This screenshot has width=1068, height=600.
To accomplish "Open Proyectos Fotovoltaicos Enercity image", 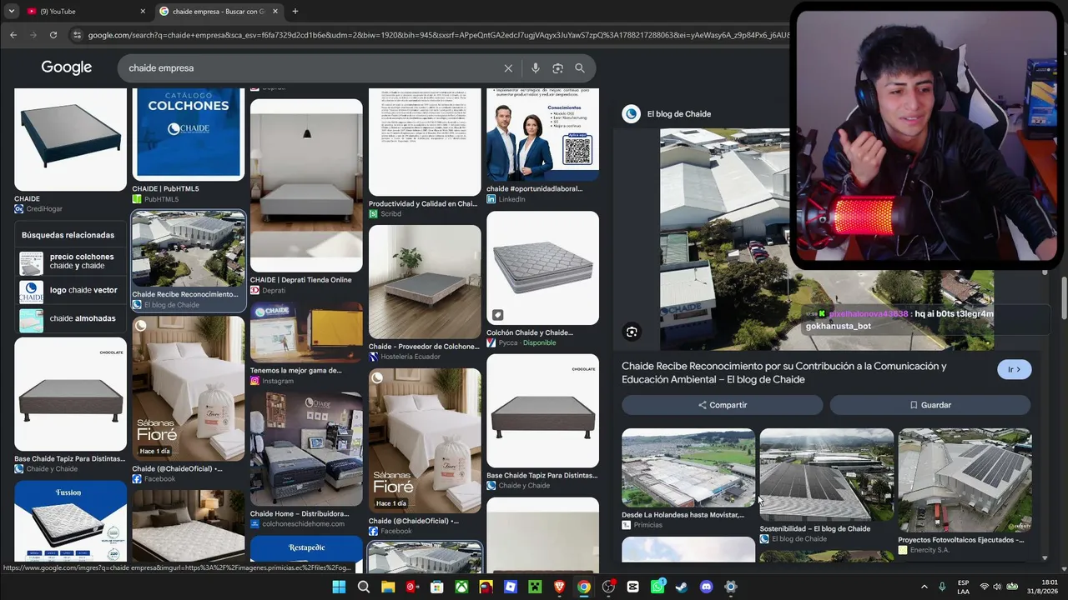I will point(965,480).
